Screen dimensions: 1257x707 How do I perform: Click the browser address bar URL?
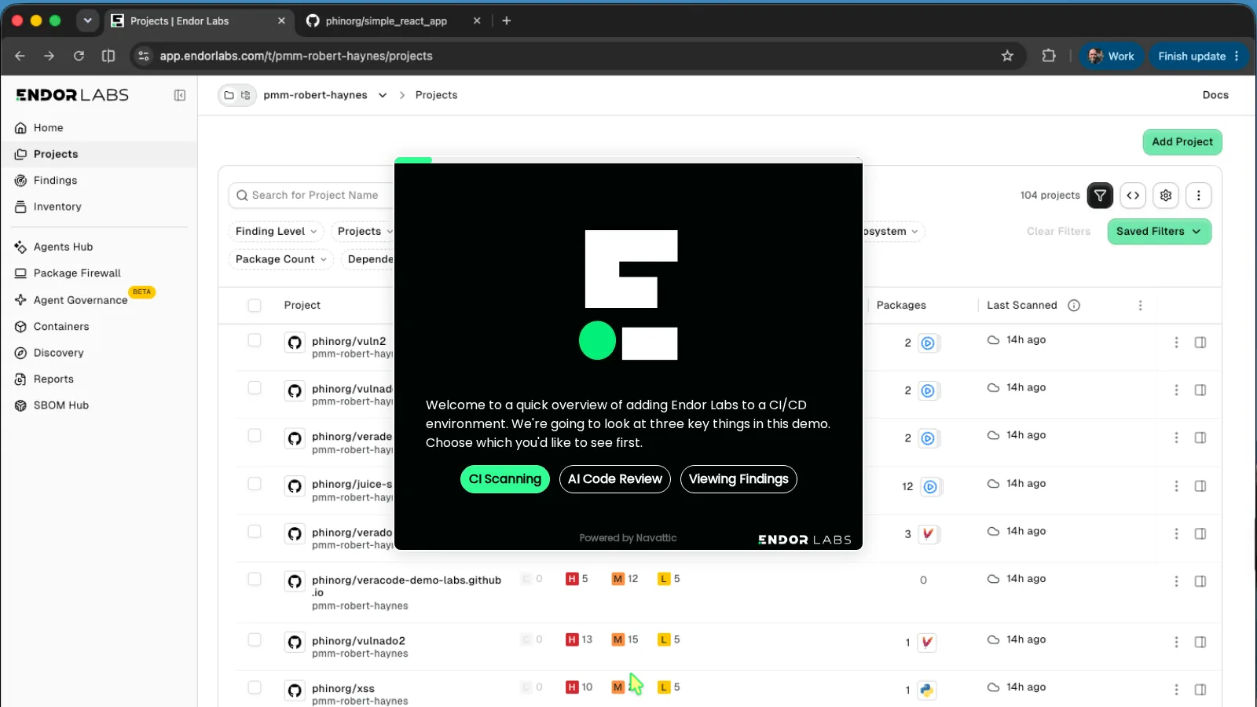[x=296, y=56]
